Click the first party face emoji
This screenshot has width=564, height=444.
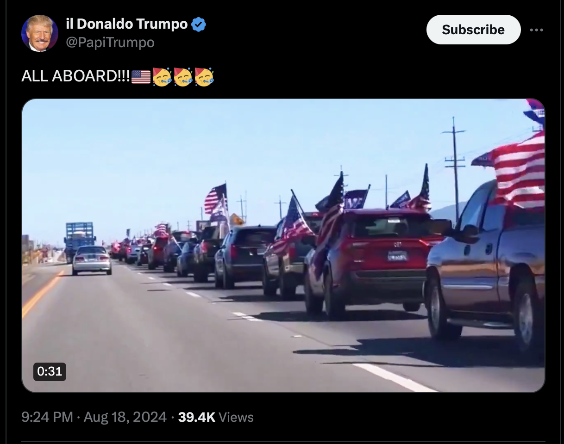162,77
